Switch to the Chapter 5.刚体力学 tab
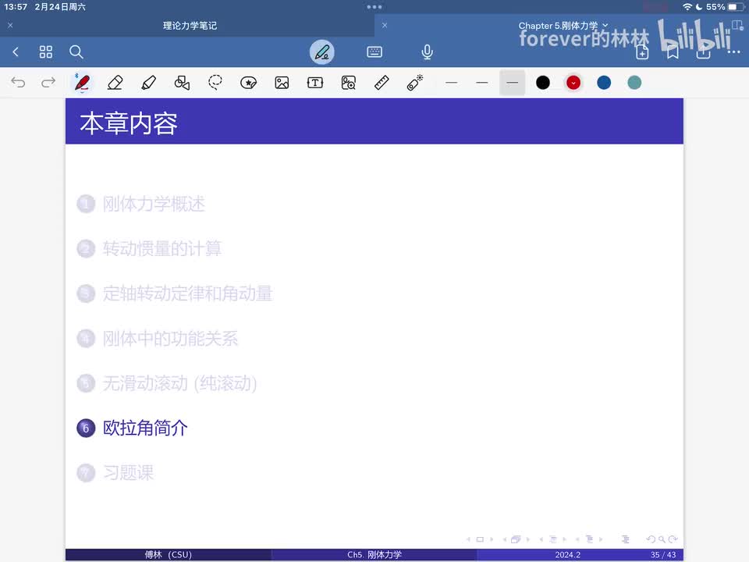Screen dimensions: 749x562 click(558, 26)
